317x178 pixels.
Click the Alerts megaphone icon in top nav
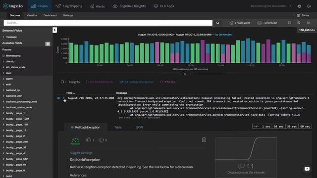click(92, 6)
